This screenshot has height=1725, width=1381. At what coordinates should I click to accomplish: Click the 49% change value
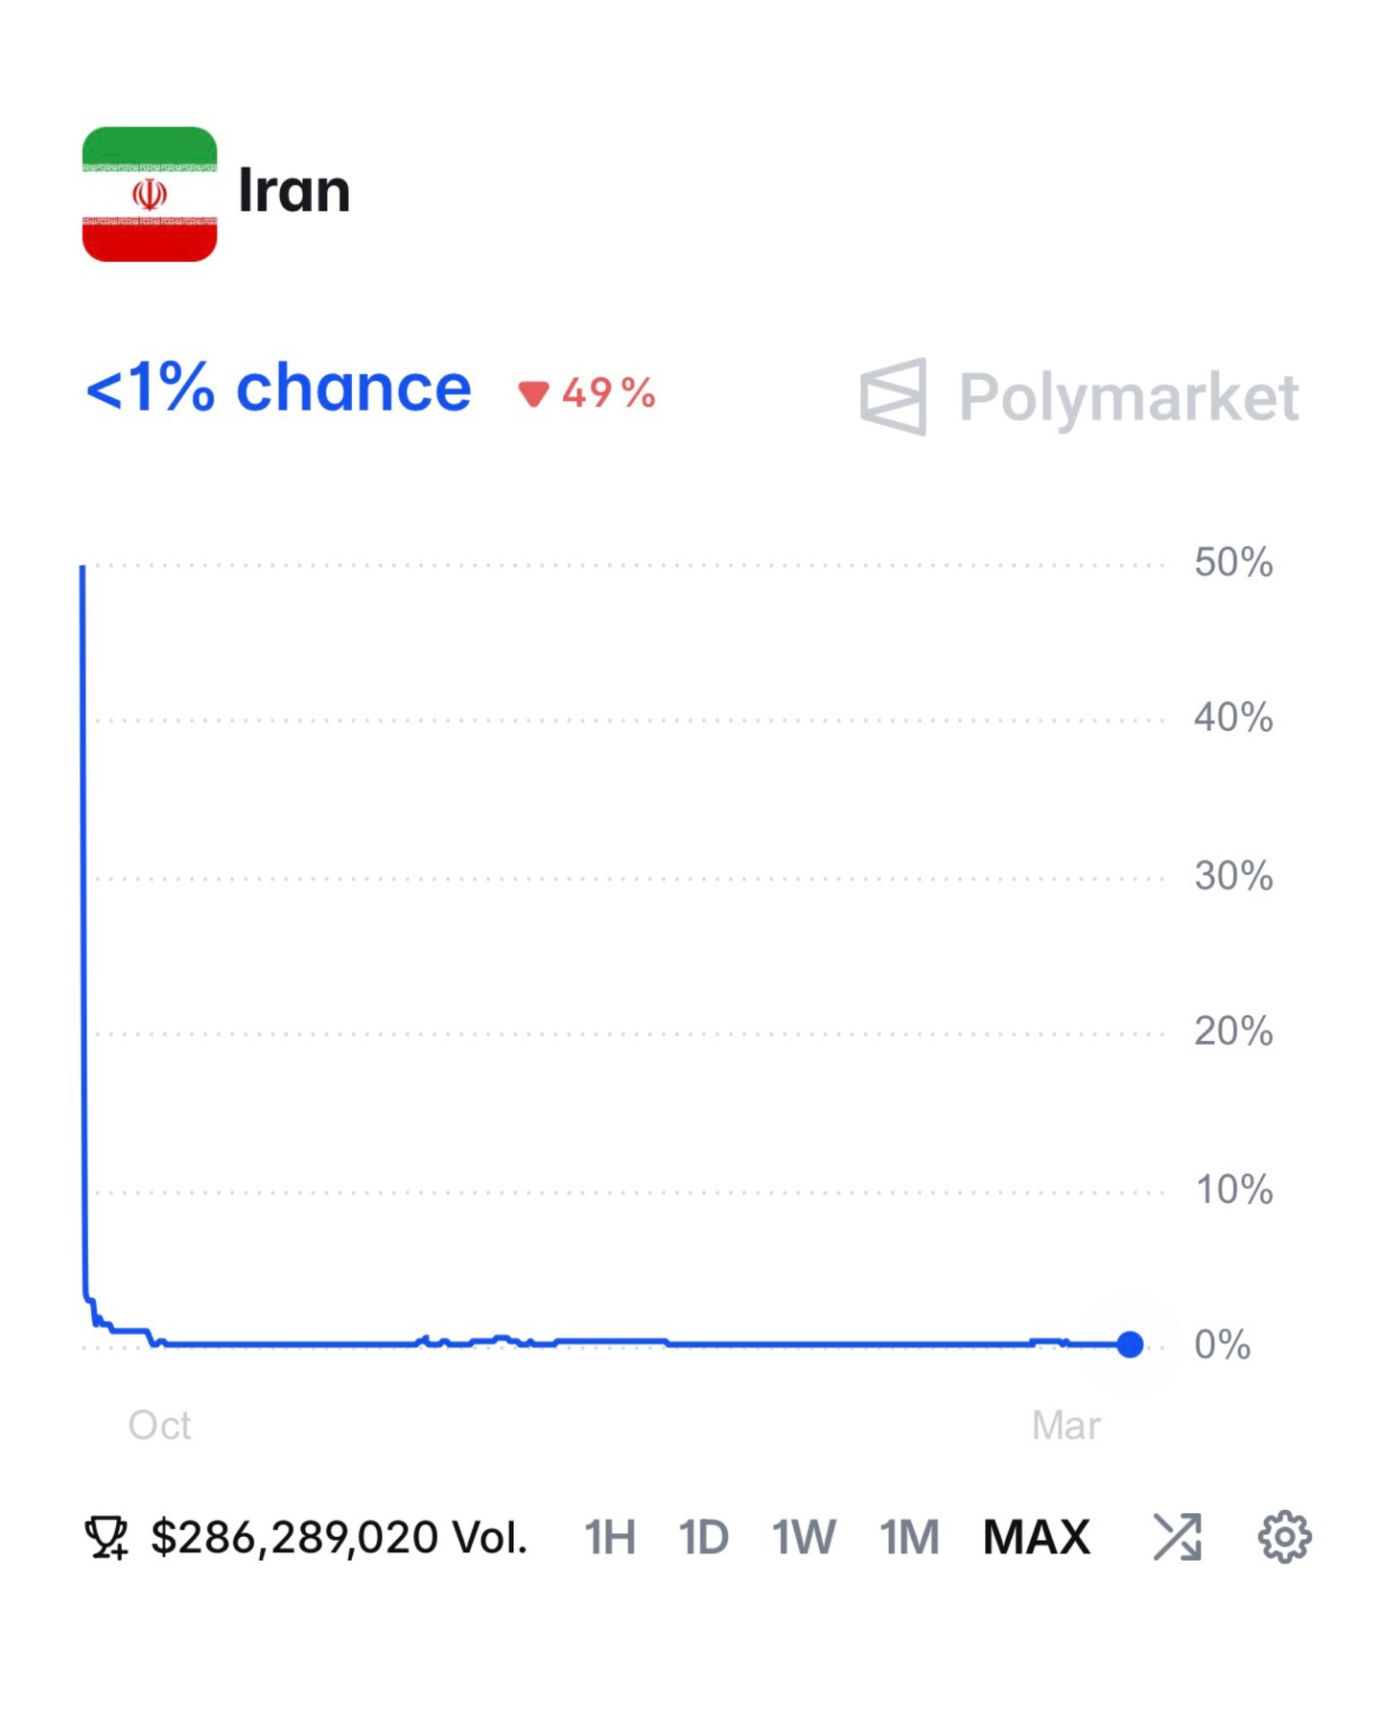point(609,393)
